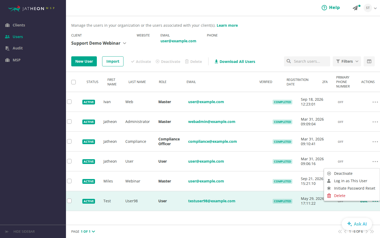The height and width of the screenshot is (238, 380).
Task: Open testuser98@example.com email link
Action: [212, 201]
